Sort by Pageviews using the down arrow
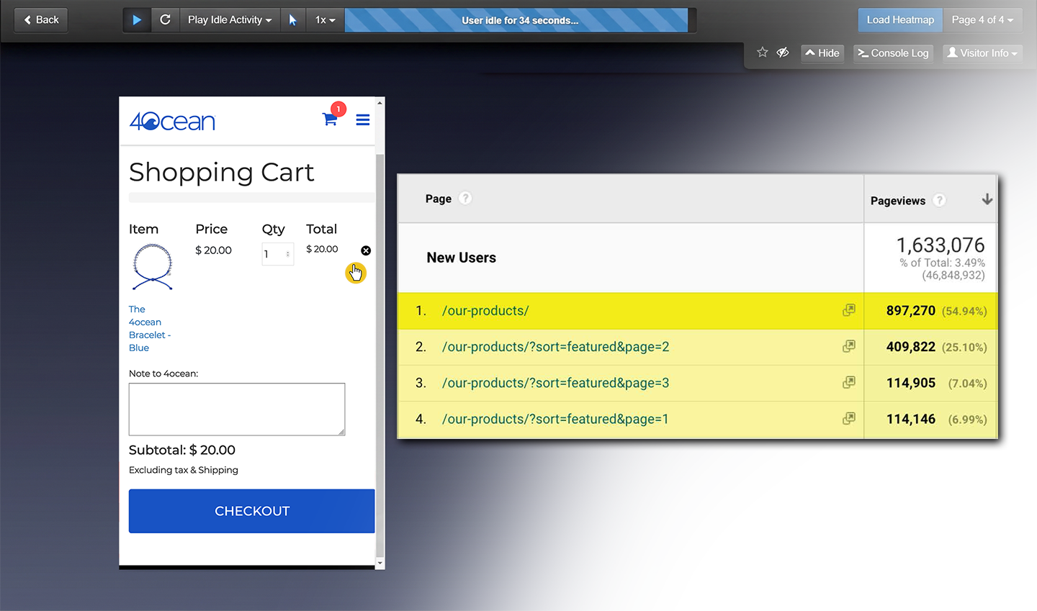1037x611 pixels. click(x=987, y=199)
